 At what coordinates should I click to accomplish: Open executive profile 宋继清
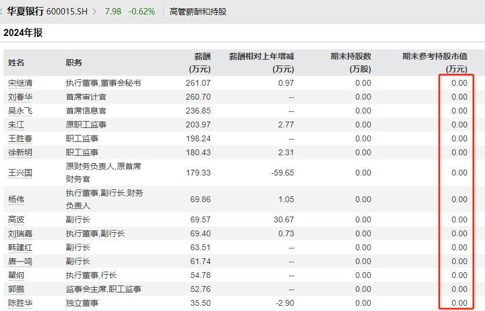(x=20, y=83)
